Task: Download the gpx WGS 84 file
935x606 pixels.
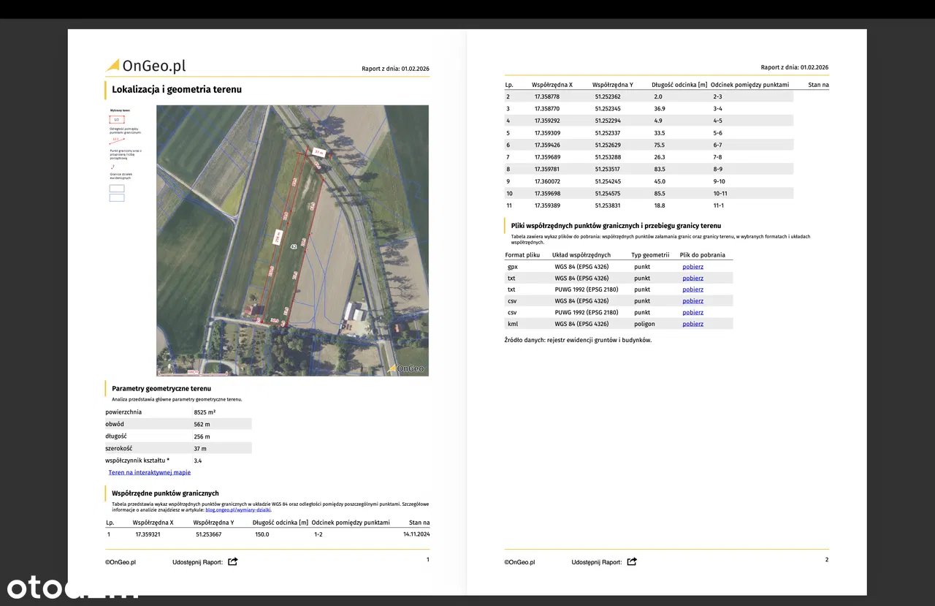Action: coord(692,267)
